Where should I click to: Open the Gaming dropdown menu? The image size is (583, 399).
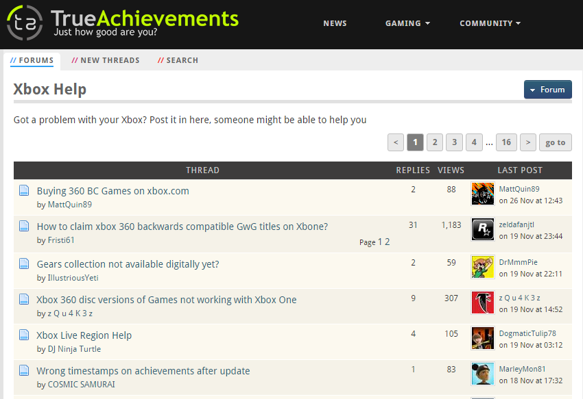point(407,23)
